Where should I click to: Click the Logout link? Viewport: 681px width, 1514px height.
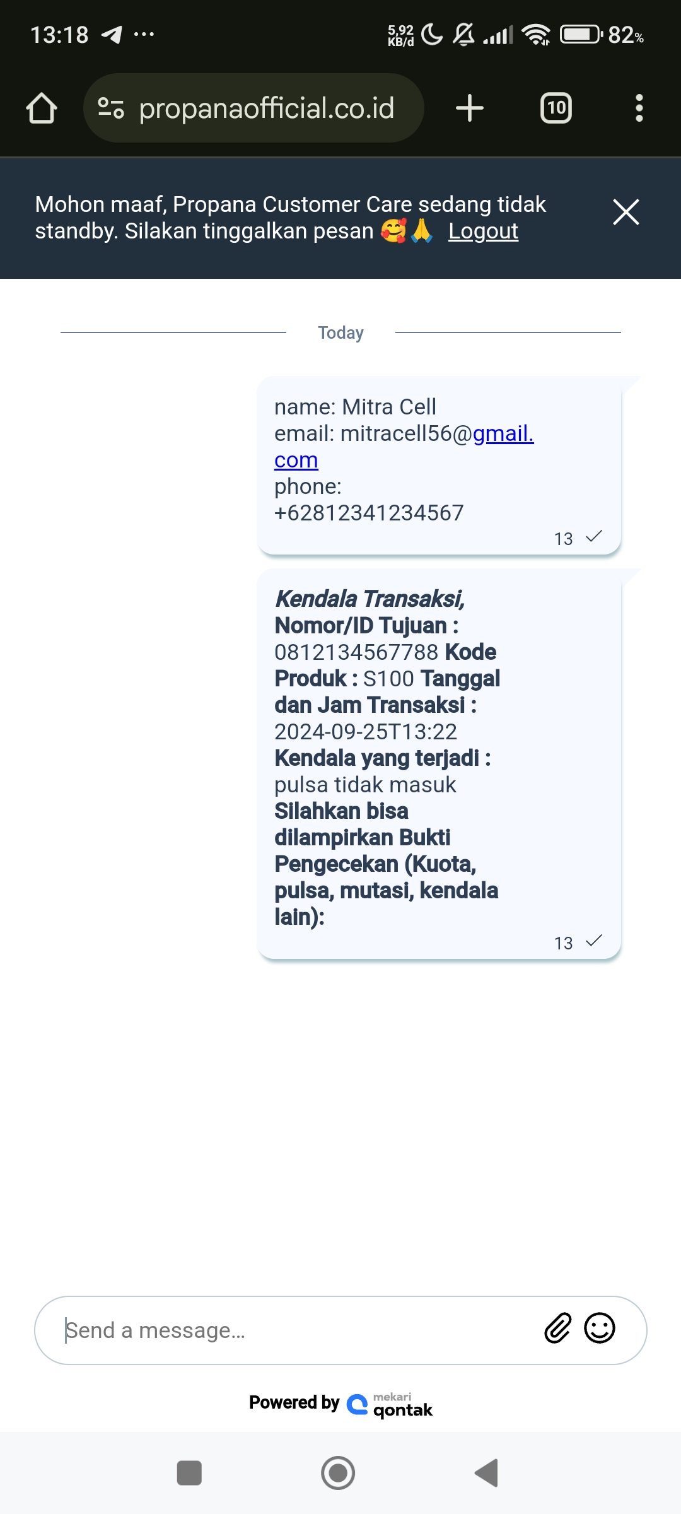pos(483,231)
